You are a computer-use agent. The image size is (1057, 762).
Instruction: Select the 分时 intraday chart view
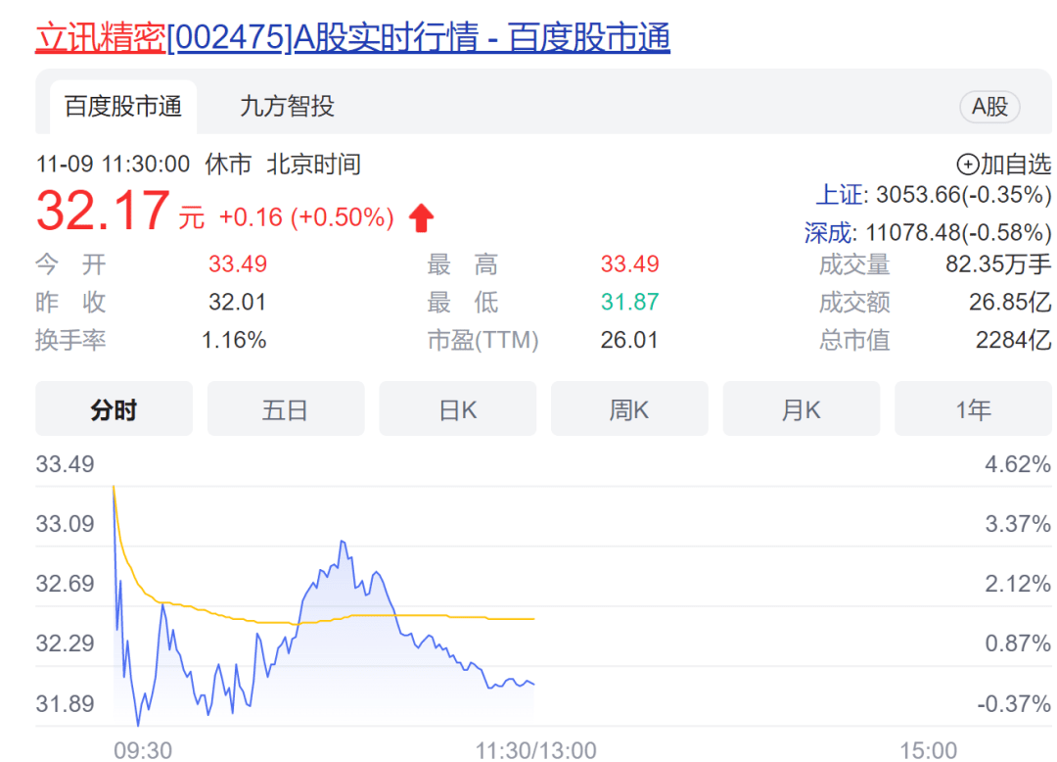(114, 408)
